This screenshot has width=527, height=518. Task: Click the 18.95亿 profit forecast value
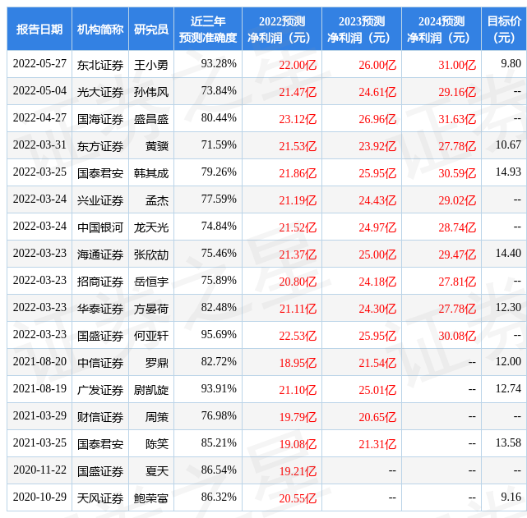pos(298,363)
